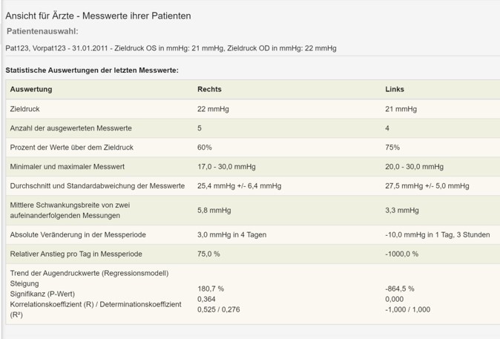This screenshot has height=339, width=500.
Task: Click the 60% value above target pressure
Action: [x=205, y=147]
